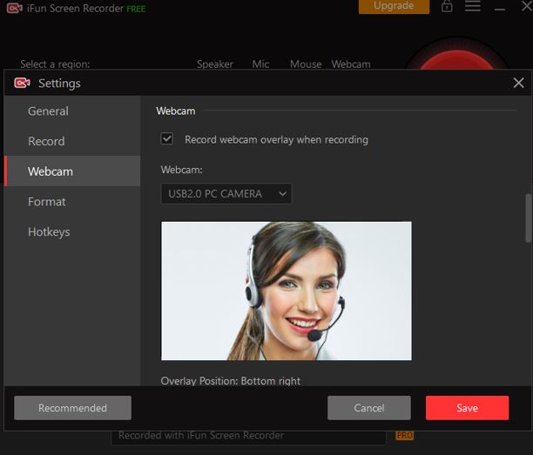This screenshot has height=455, width=533.
Task: Click the lock icon in title bar
Action: point(447,6)
